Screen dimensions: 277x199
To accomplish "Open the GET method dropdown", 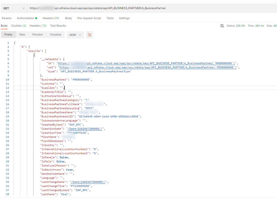I will tap(14, 8).
